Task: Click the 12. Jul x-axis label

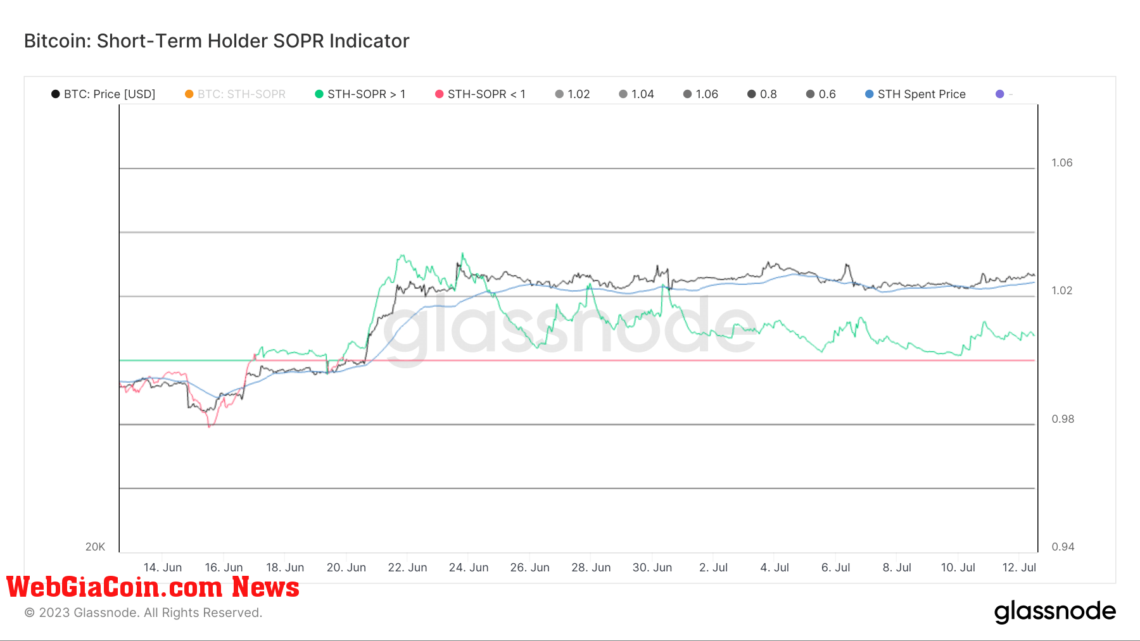Action: [1019, 568]
